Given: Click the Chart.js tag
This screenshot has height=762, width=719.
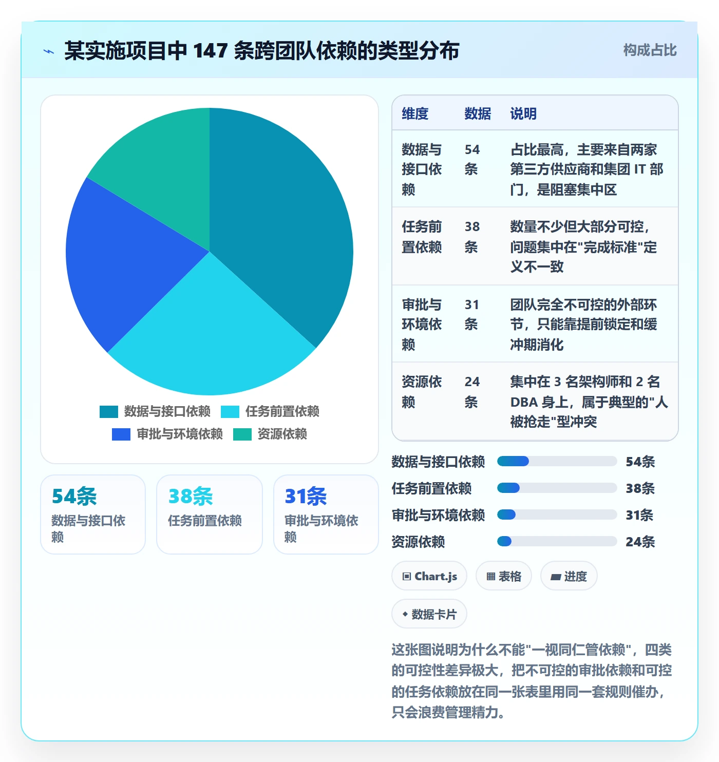Looking at the screenshot, I should point(429,576).
